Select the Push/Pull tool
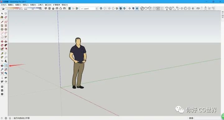Screen dimensions: 224x120 (x=6, y=41)
